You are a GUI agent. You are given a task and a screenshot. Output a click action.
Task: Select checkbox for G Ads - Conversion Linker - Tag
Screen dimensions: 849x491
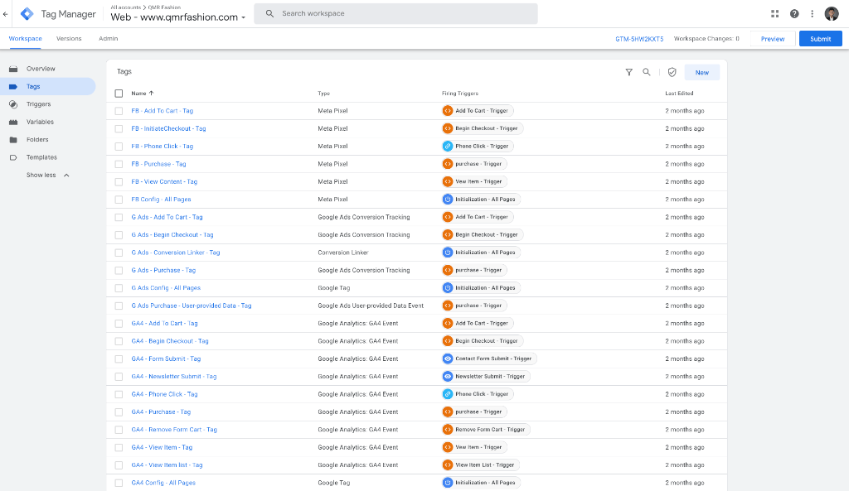(119, 253)
